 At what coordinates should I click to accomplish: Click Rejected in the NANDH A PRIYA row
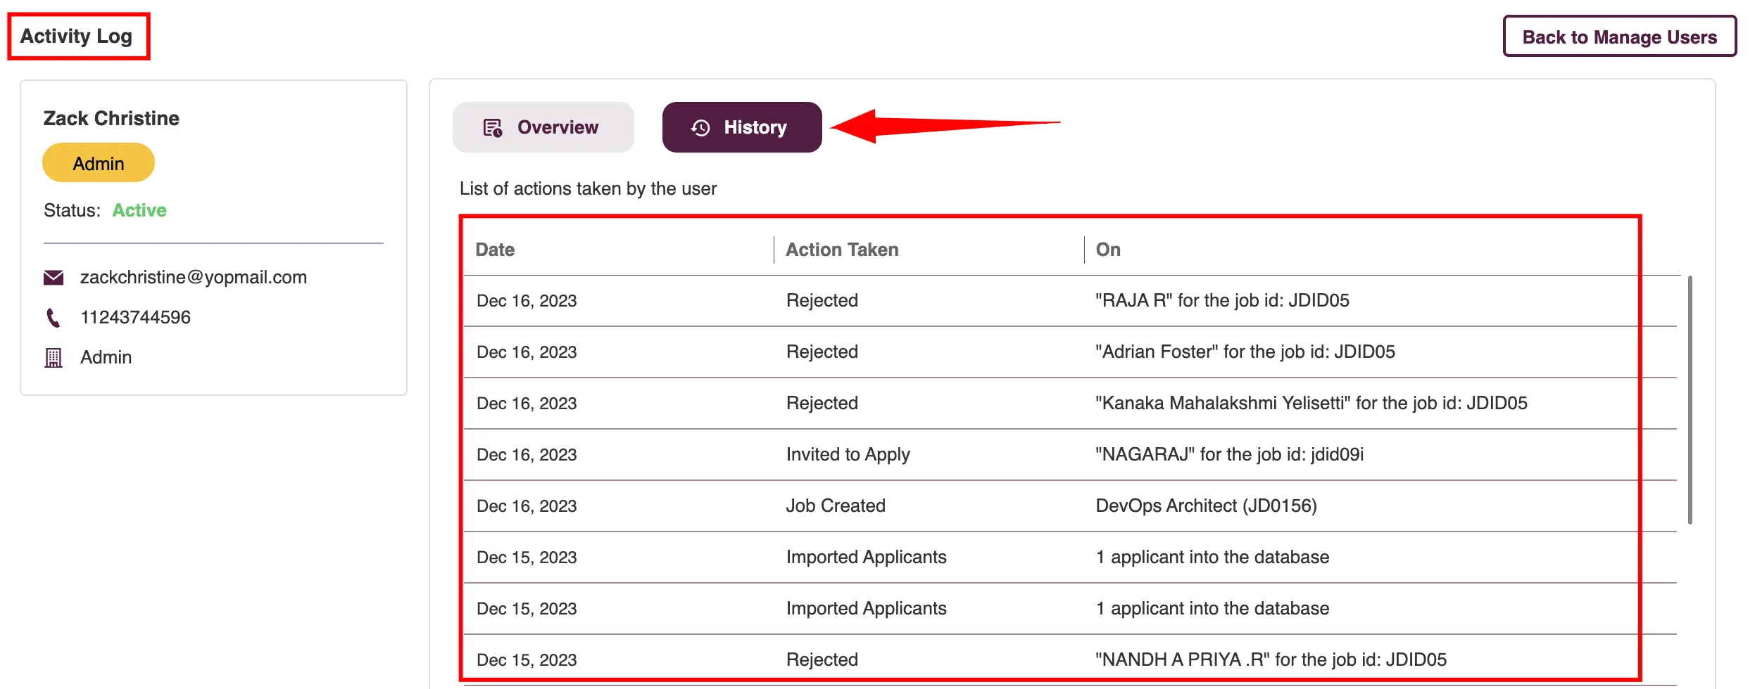tap(822, 660)
